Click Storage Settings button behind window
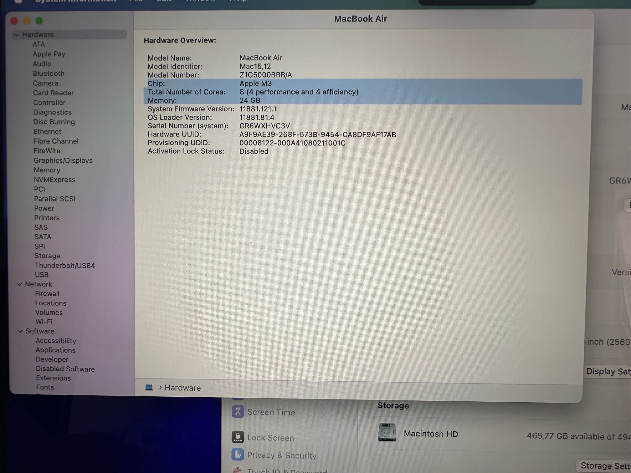 604,466
